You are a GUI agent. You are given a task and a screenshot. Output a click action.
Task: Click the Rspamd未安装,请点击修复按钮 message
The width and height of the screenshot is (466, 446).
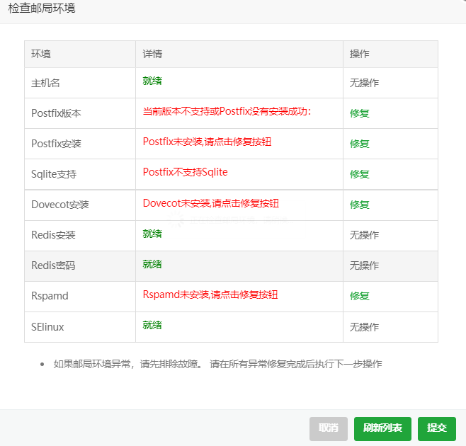tap(210, 295)
